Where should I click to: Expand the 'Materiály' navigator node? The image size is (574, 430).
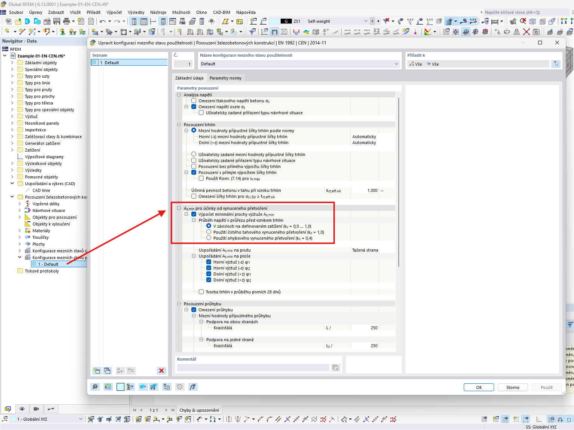point(19,231)
